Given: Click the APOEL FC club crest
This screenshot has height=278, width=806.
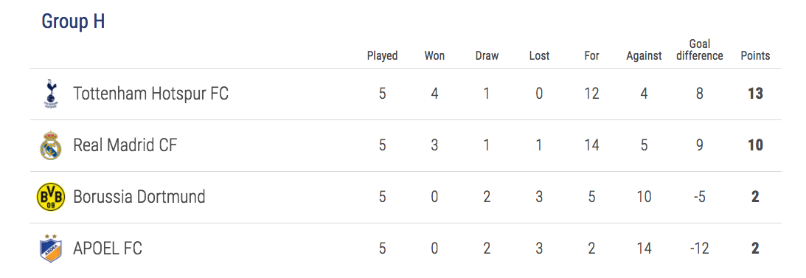Looking at the screenshot, I should (51, 249).
